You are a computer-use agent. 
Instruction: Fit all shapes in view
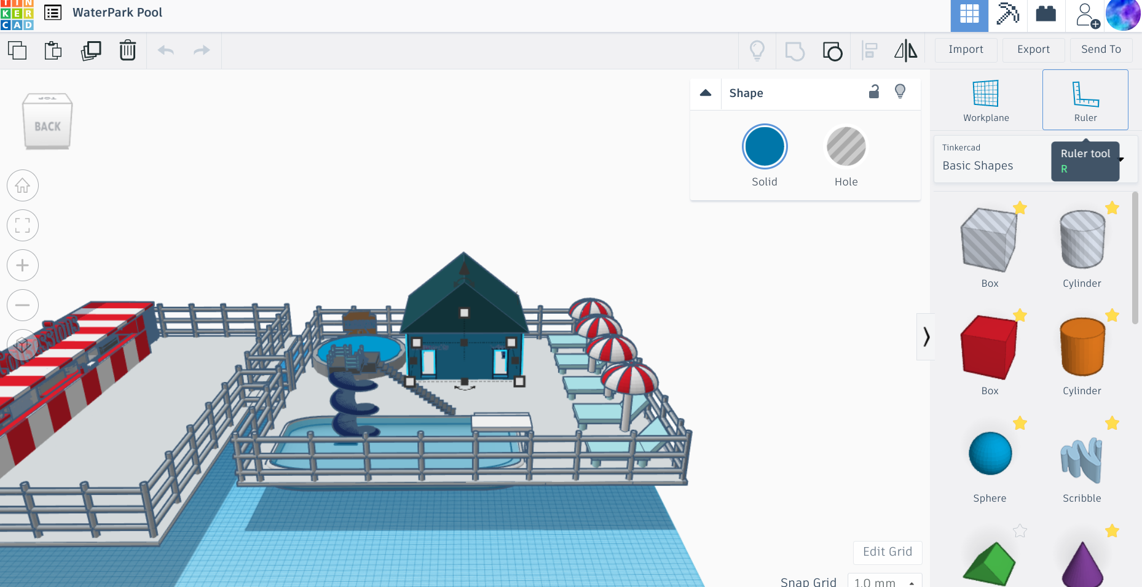pyautogui.click(x=23, y=225)
